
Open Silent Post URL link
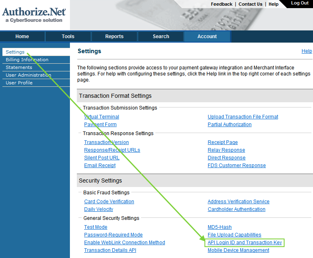pyautogui.click(x=102, y=158)
